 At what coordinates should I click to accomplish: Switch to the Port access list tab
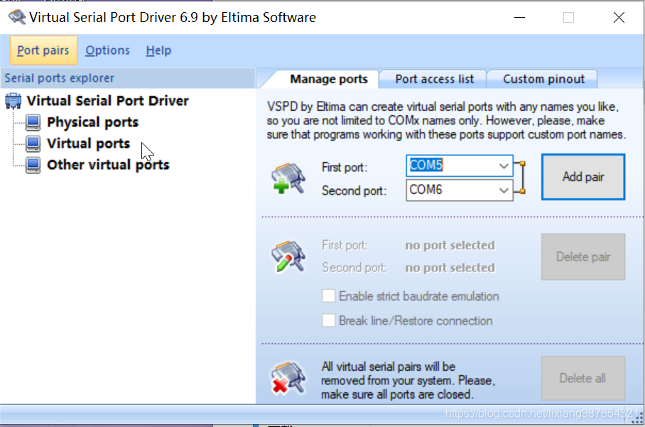435,79
